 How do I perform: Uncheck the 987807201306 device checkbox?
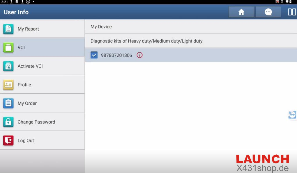94,55
